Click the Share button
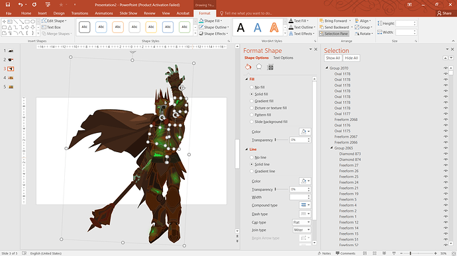 tap(444, 13)
